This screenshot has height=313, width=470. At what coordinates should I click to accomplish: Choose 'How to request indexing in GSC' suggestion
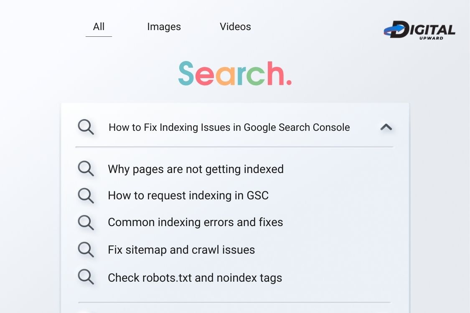tap(188, 195)
